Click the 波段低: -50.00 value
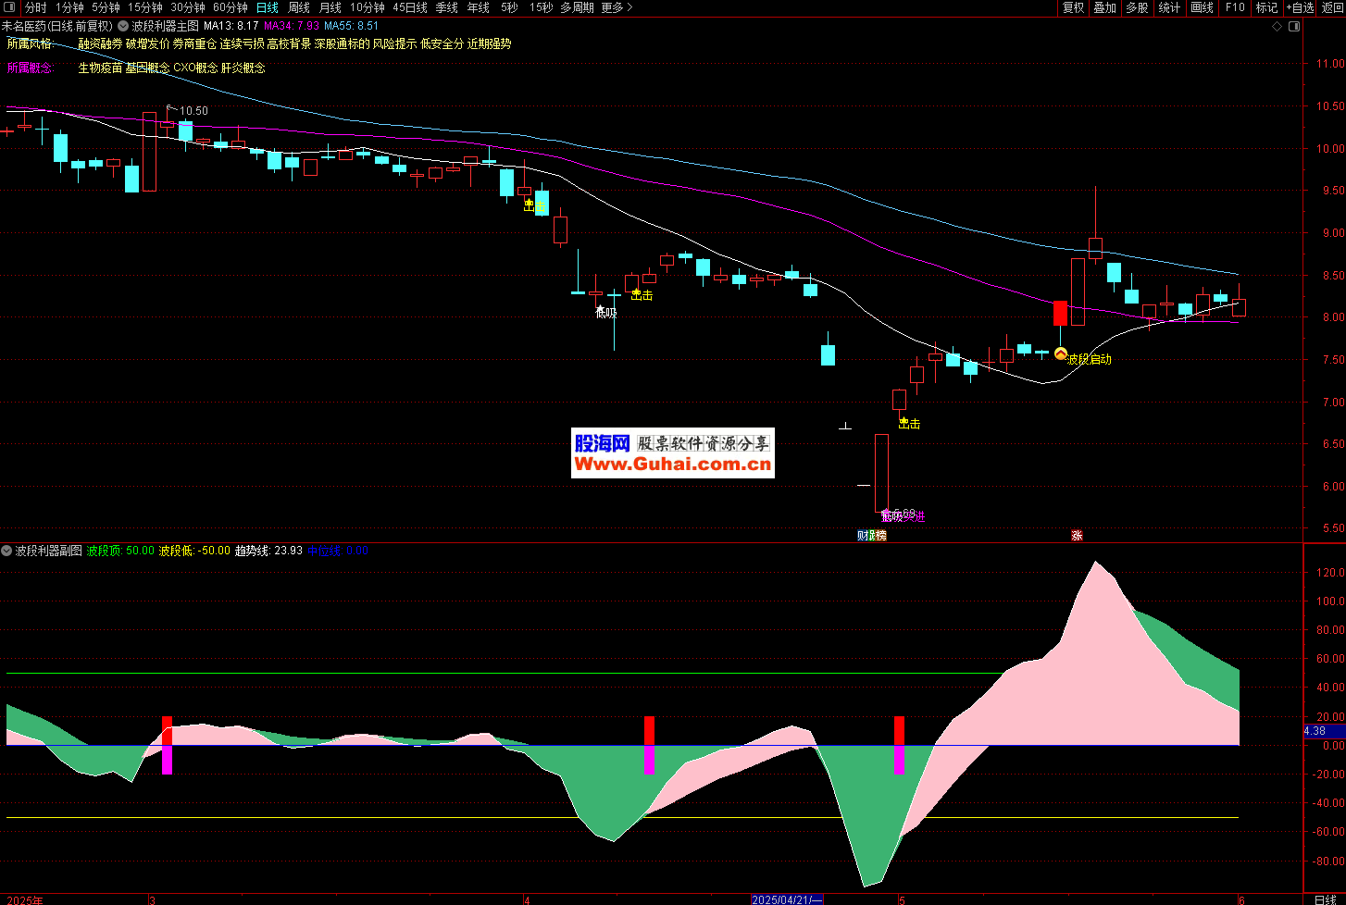The height and width of the screenshot is (905, 1346). (x=194, y=551)
